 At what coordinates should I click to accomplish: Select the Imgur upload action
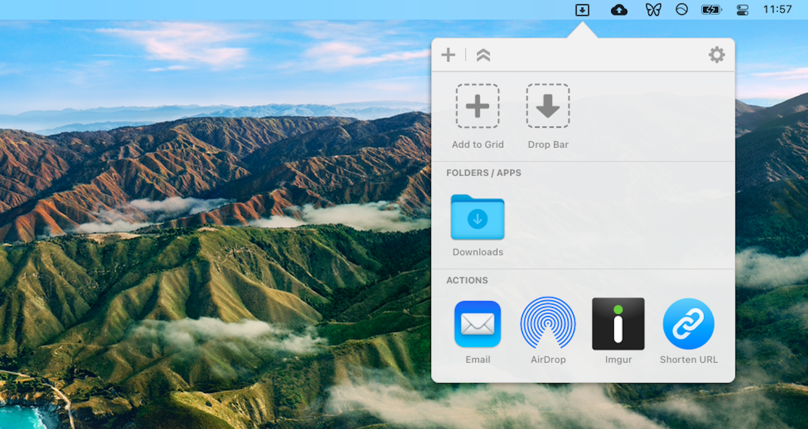(618, 324)
